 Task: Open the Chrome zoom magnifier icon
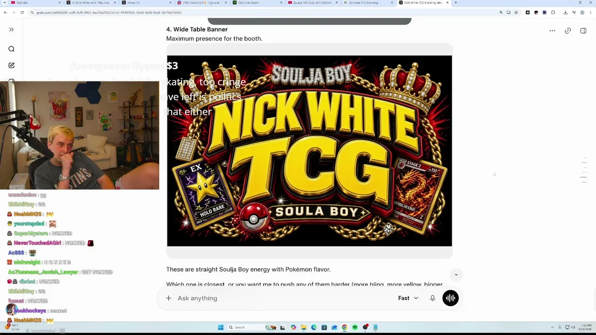(501, 13)
